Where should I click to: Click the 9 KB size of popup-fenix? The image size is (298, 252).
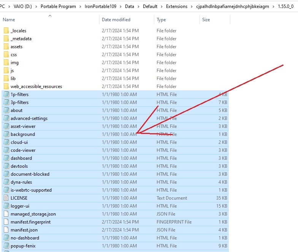[223, 246]
